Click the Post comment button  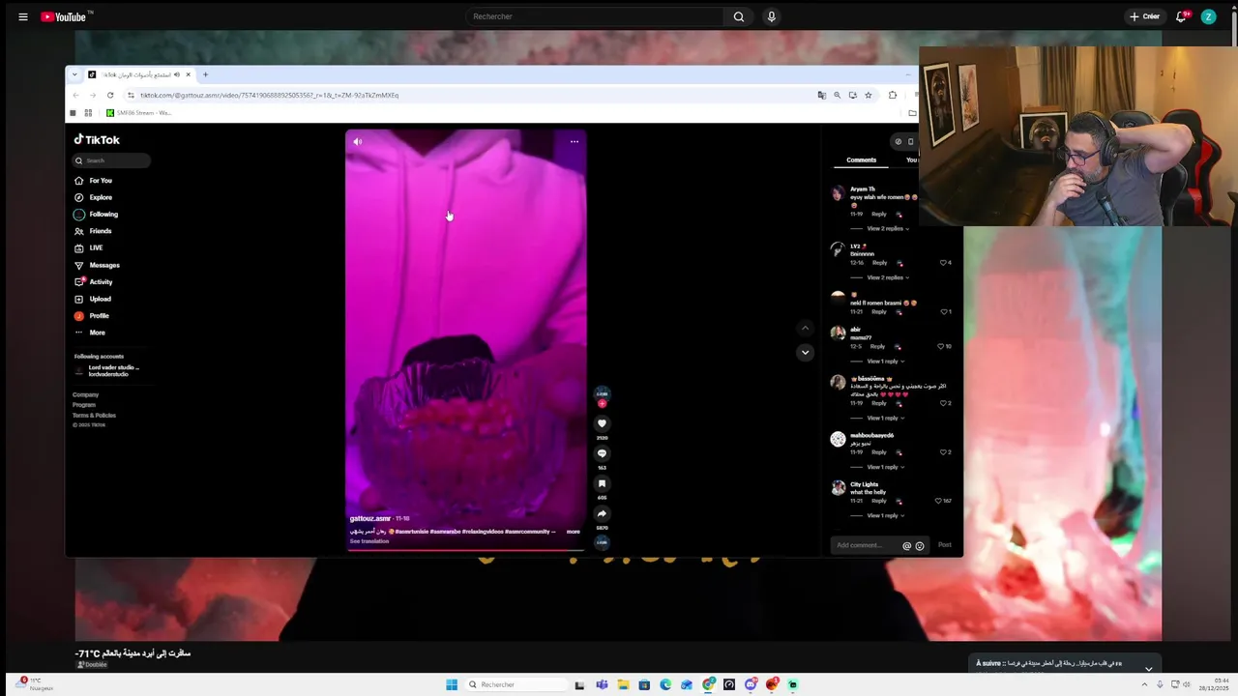pos(945,545)
